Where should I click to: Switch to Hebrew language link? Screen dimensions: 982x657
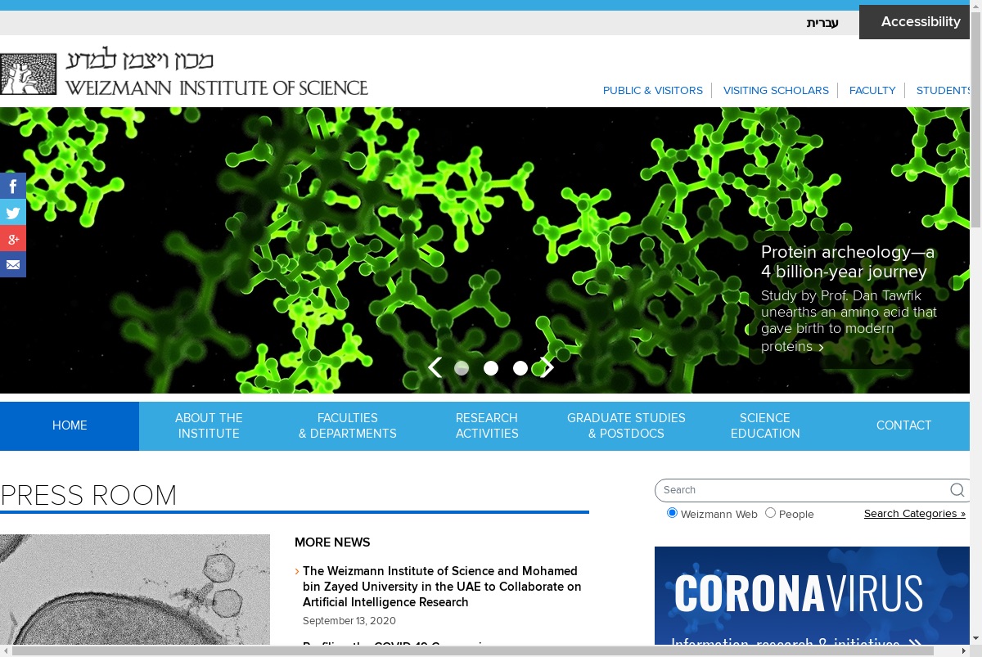pyautogui.click(x=822, y=23)
